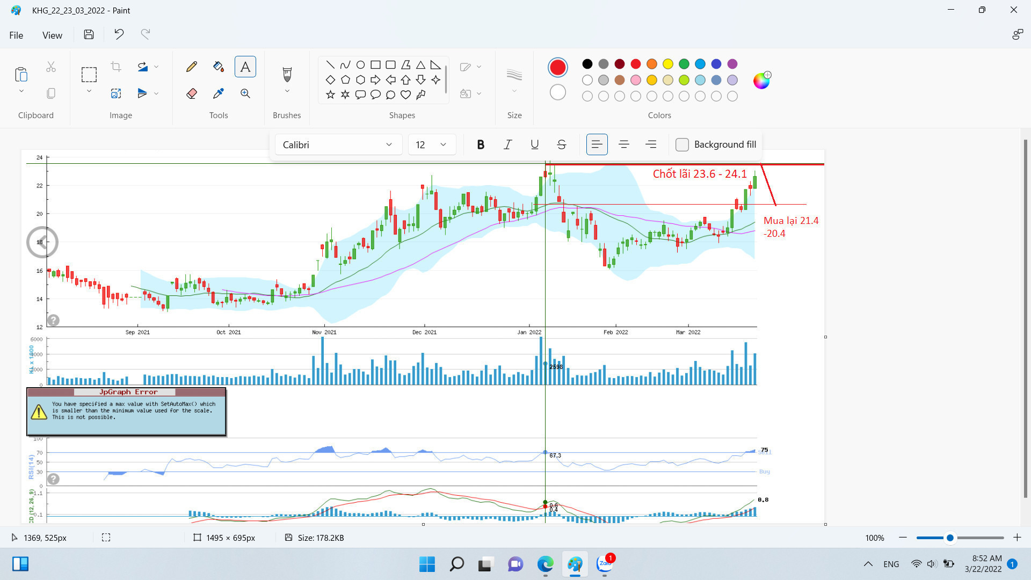Select the Fill bucket tool

coord(218,67)
